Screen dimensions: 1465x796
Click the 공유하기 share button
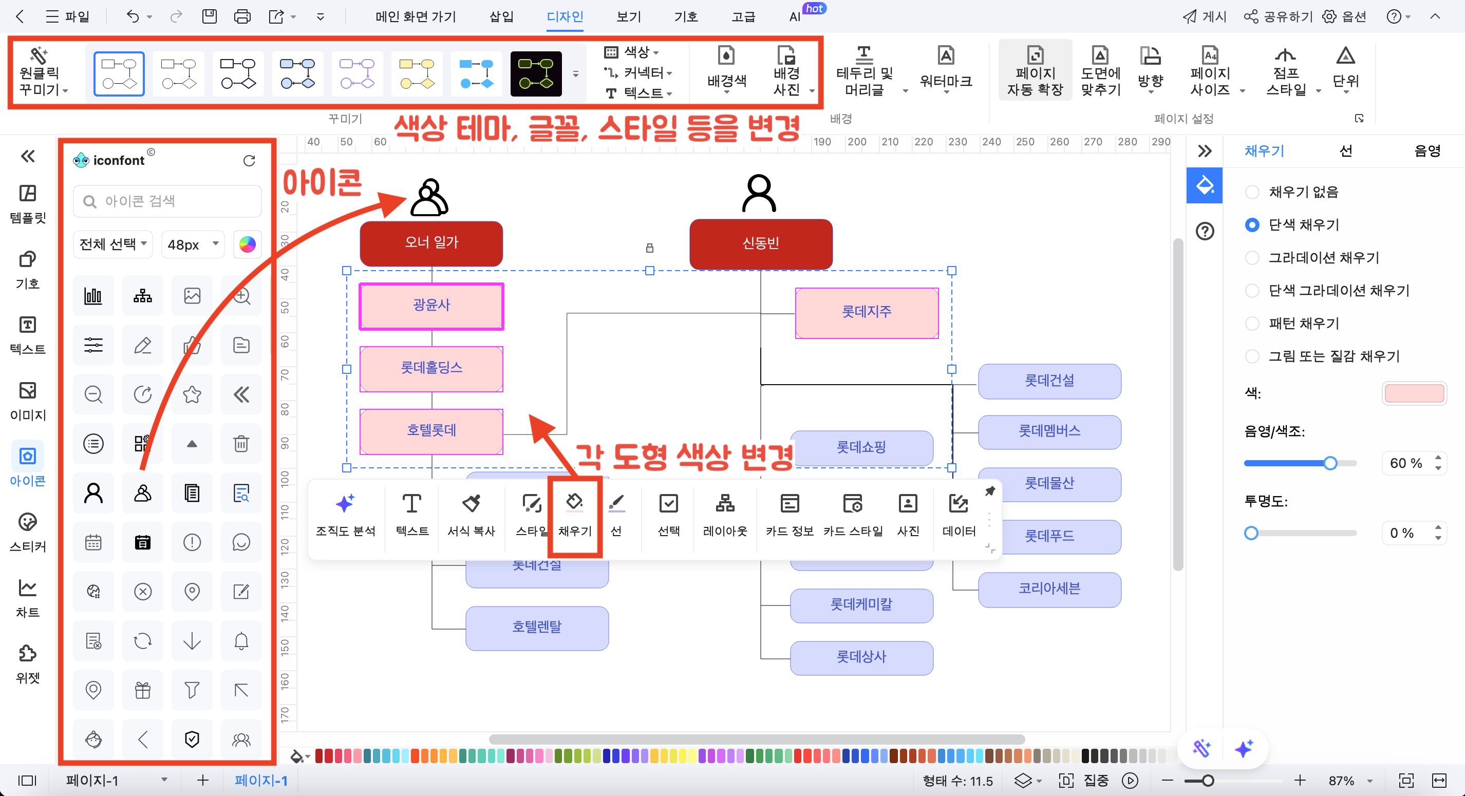click(1278, 16)
